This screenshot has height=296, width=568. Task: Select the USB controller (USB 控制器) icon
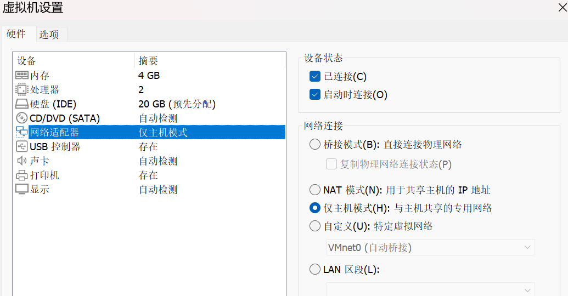tap(22, 147)
